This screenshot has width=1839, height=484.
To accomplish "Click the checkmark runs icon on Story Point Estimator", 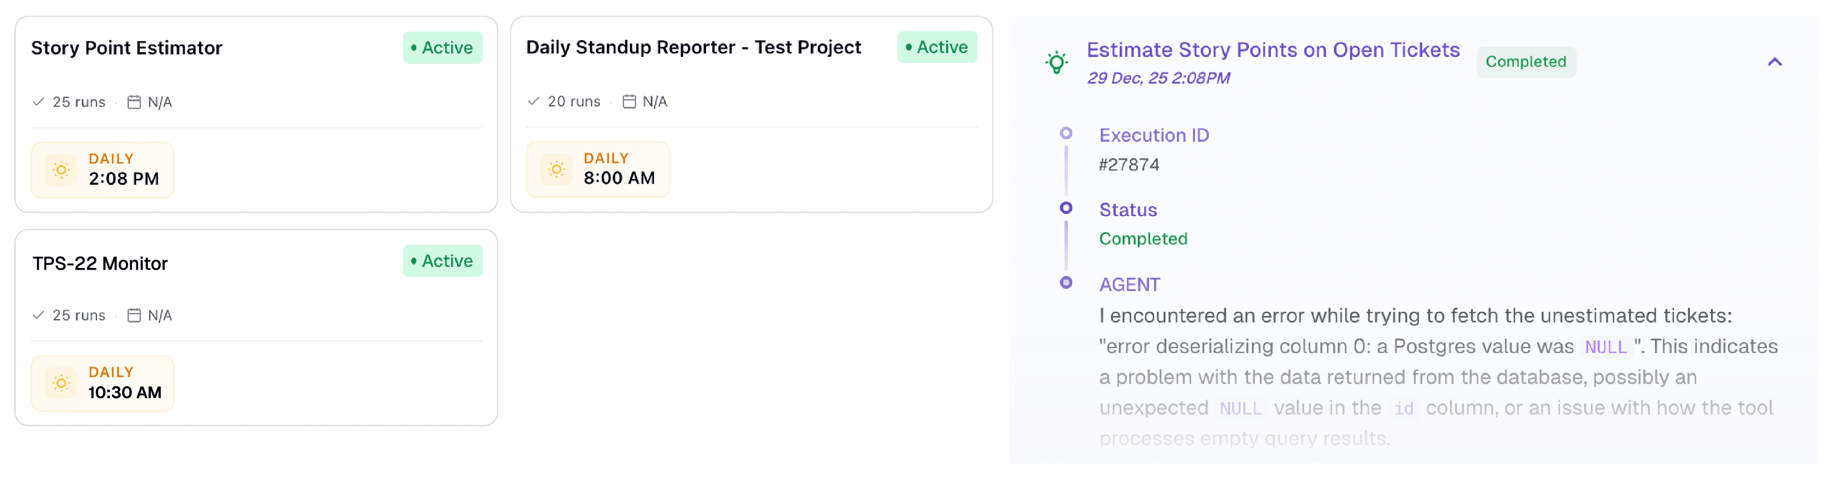I will point(38,102).
